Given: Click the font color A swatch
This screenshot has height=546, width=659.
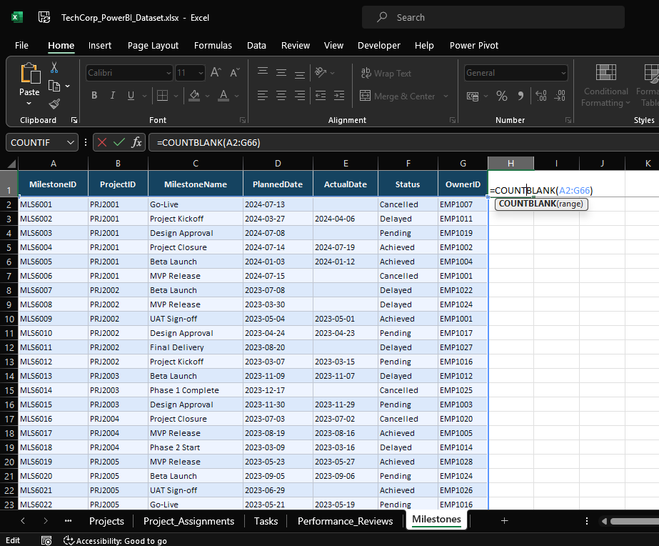Looking at the screenshot, I should point(223,96).
